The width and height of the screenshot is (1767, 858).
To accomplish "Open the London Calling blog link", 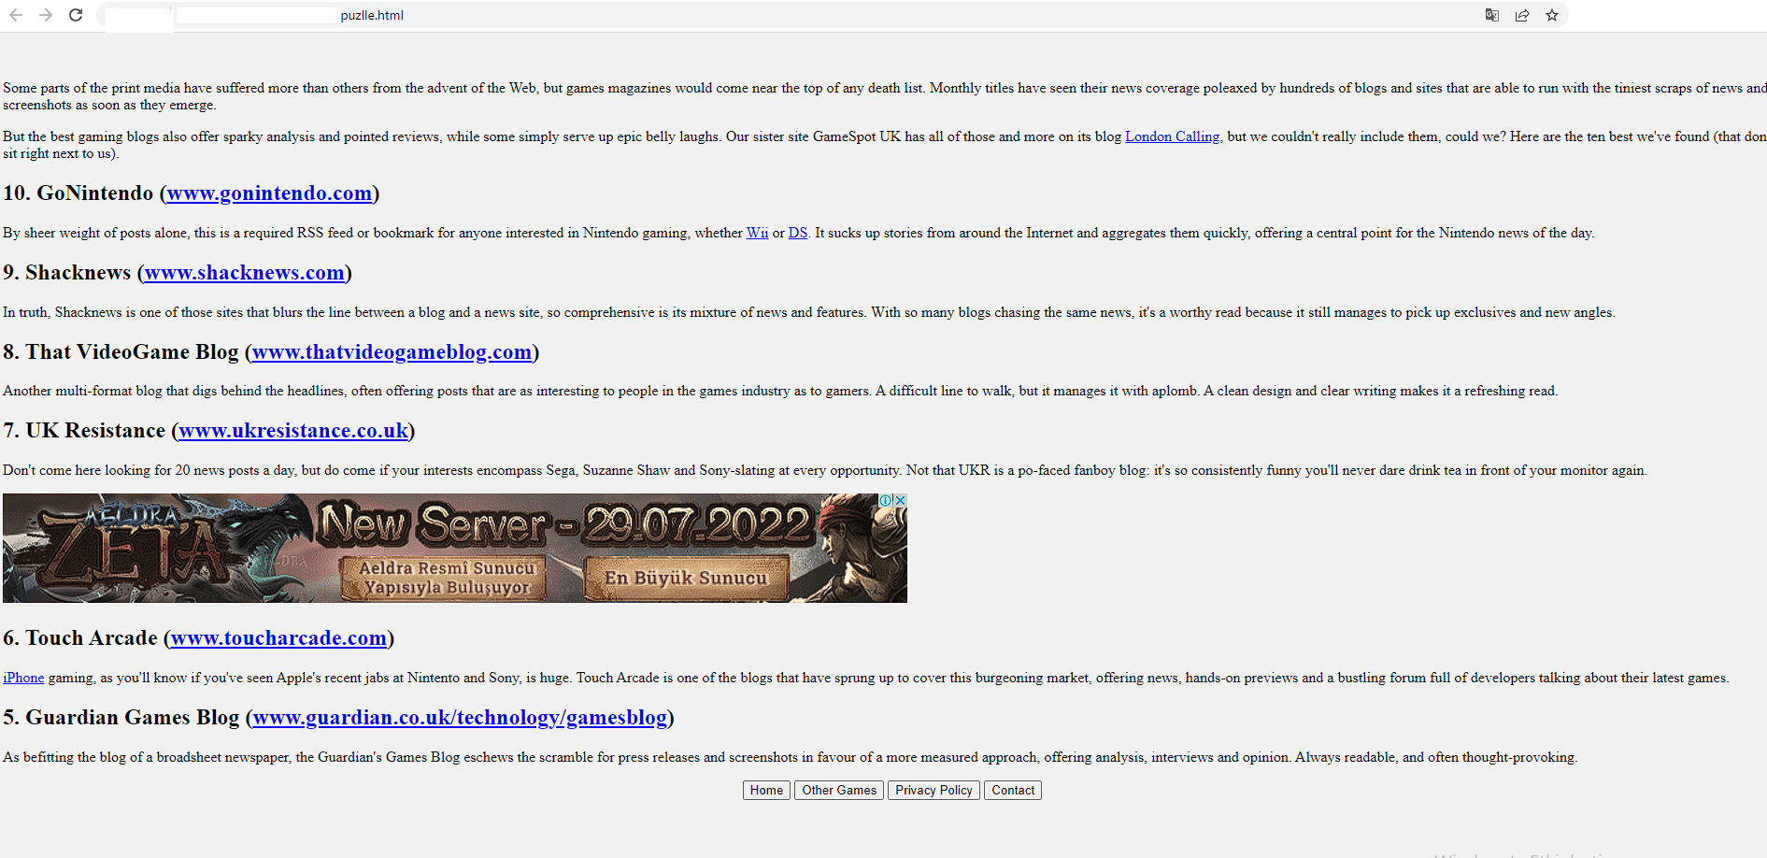I will pos(1172,136).
